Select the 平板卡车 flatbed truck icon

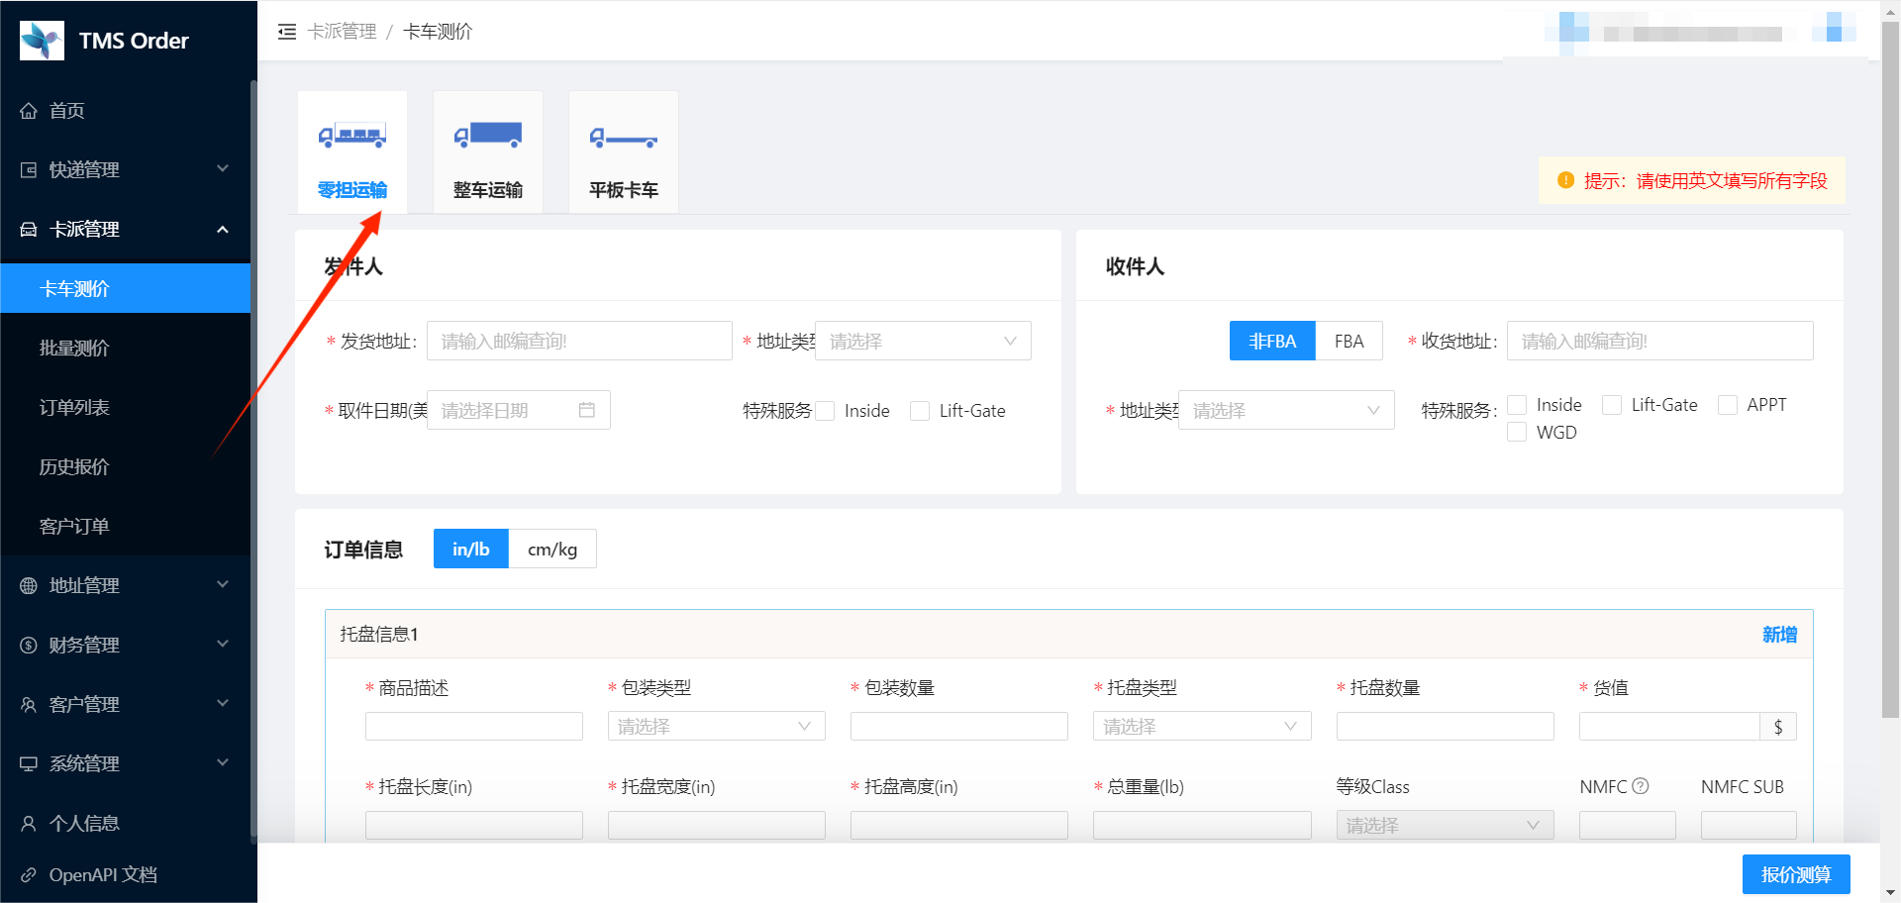point(623,138)
